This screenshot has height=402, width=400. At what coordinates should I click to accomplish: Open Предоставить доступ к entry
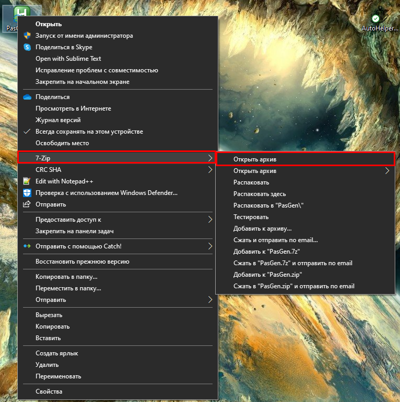point(118,220)
